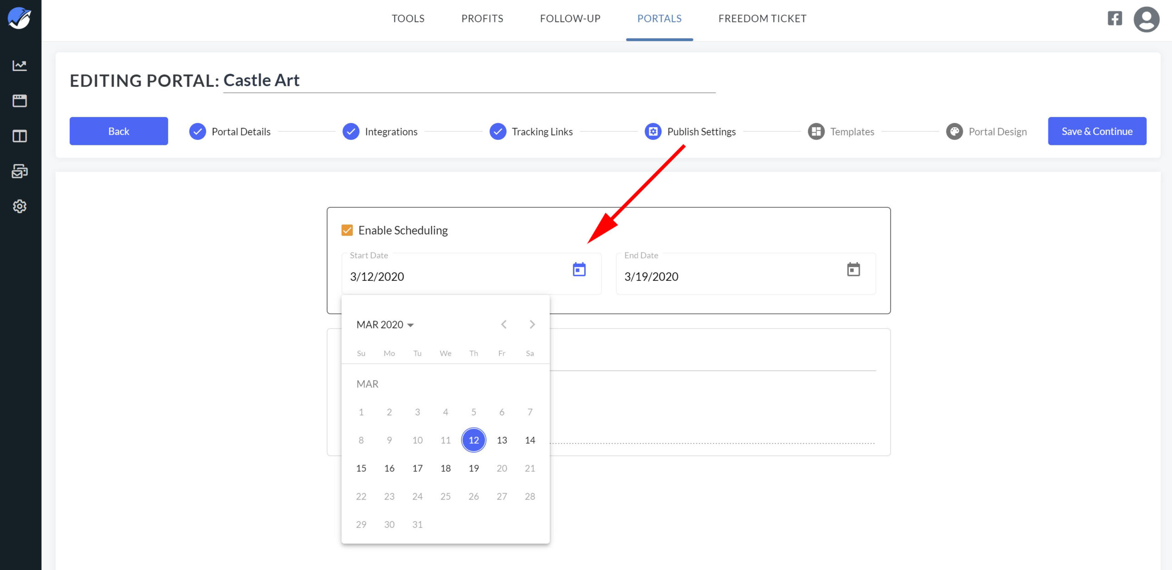Image resolution: width=1172 pixels, height=570 pixels.
Task: Click the Save & Continue button
Action: [x=1097, y=131]
